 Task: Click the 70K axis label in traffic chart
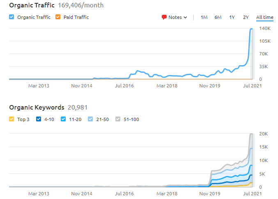click(264, 54)
